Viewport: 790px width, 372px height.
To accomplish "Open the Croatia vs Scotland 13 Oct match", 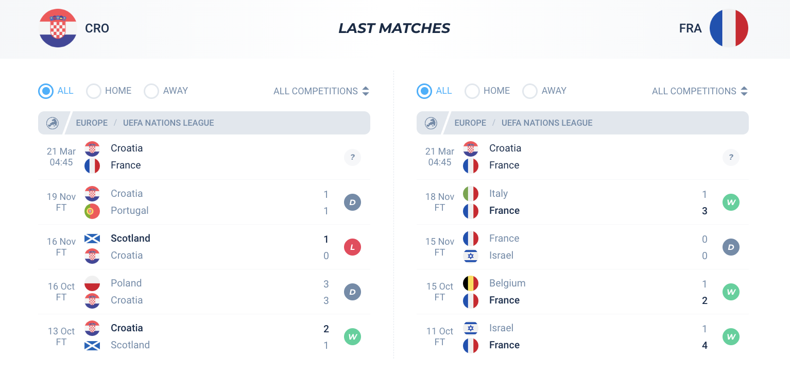I will coord(204,337).
